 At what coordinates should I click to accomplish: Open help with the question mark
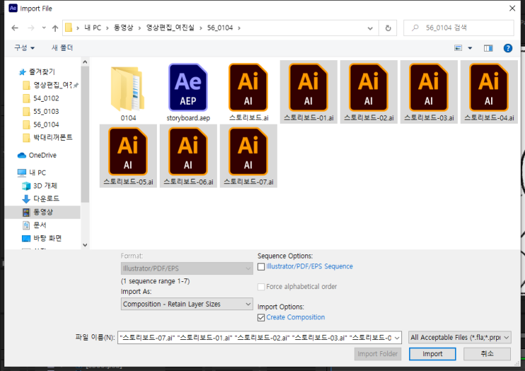508,48
